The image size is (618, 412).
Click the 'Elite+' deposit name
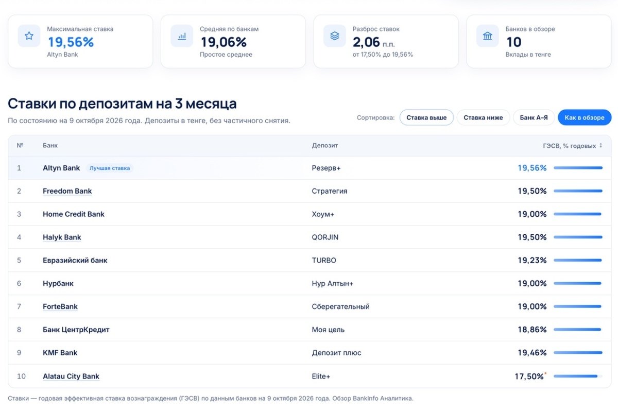click(x=321, y=376)
